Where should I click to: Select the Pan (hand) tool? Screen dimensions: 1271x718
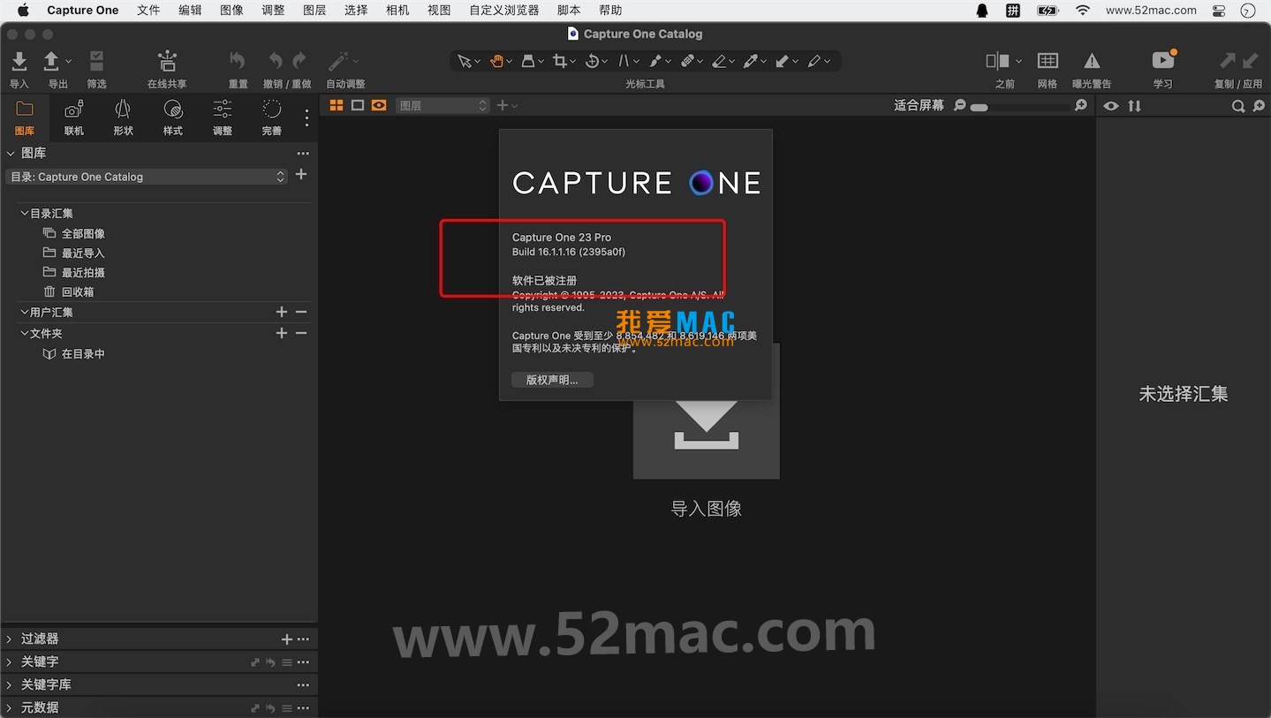click(496, 60)
